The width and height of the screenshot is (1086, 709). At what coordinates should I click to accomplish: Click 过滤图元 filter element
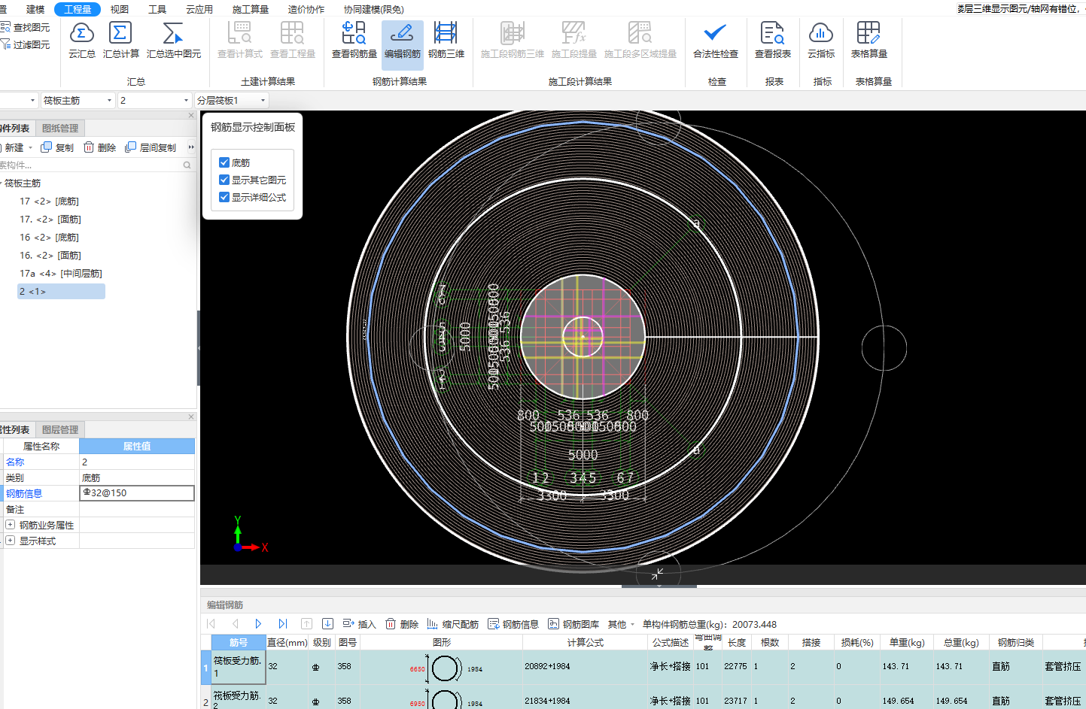click(x=26, y=44)
